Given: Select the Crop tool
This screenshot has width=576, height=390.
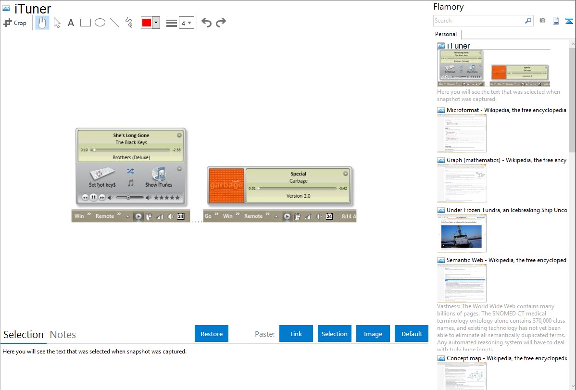Looking at the screenshot, I should 15,23.
